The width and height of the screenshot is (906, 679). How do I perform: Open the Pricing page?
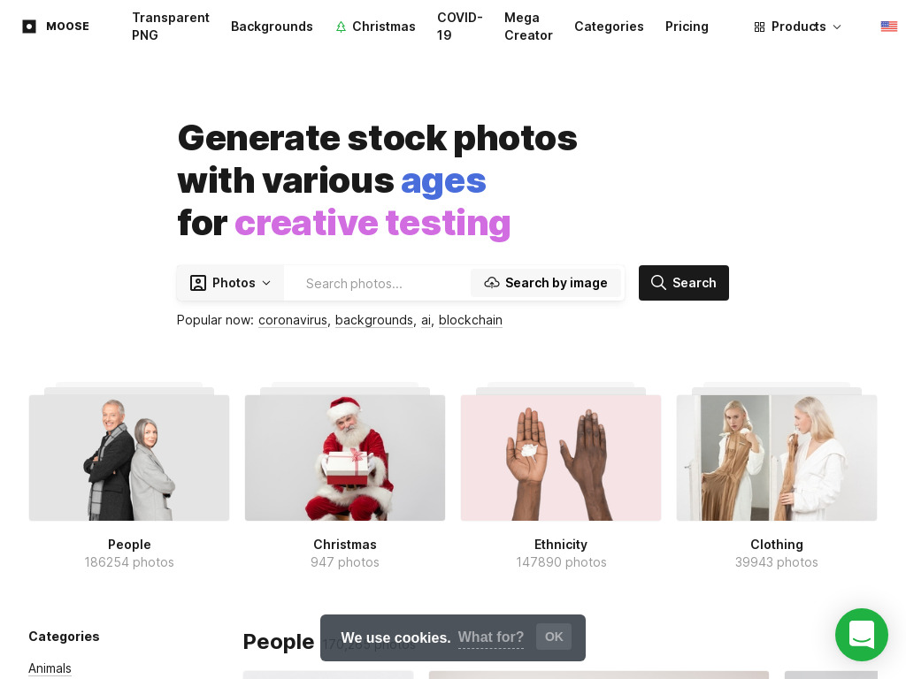(687, 27)
